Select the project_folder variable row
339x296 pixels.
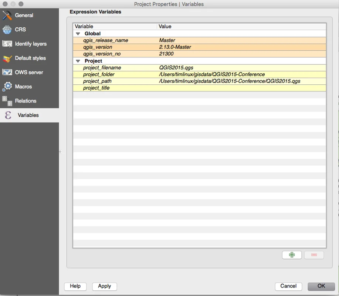99,74
